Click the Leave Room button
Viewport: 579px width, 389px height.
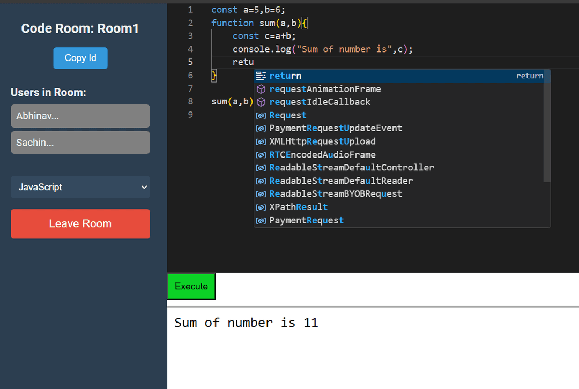coord(80,223)
